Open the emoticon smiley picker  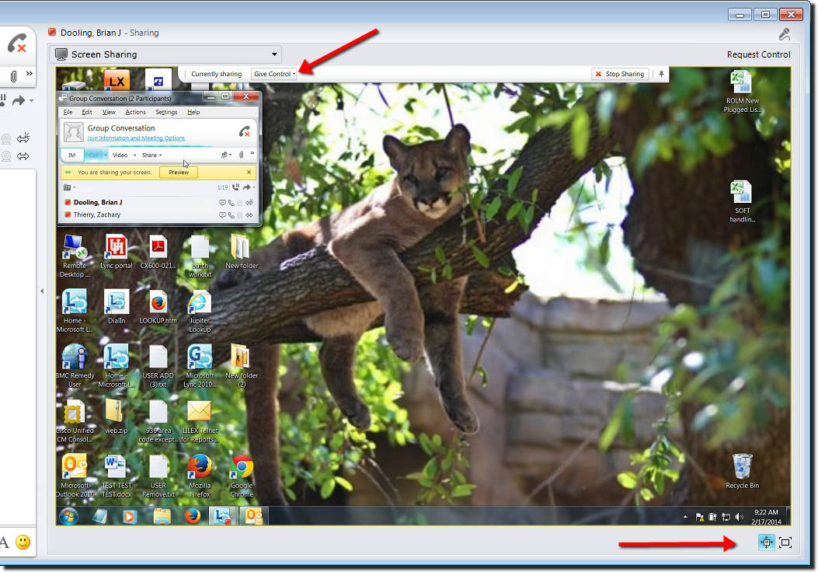23,542
